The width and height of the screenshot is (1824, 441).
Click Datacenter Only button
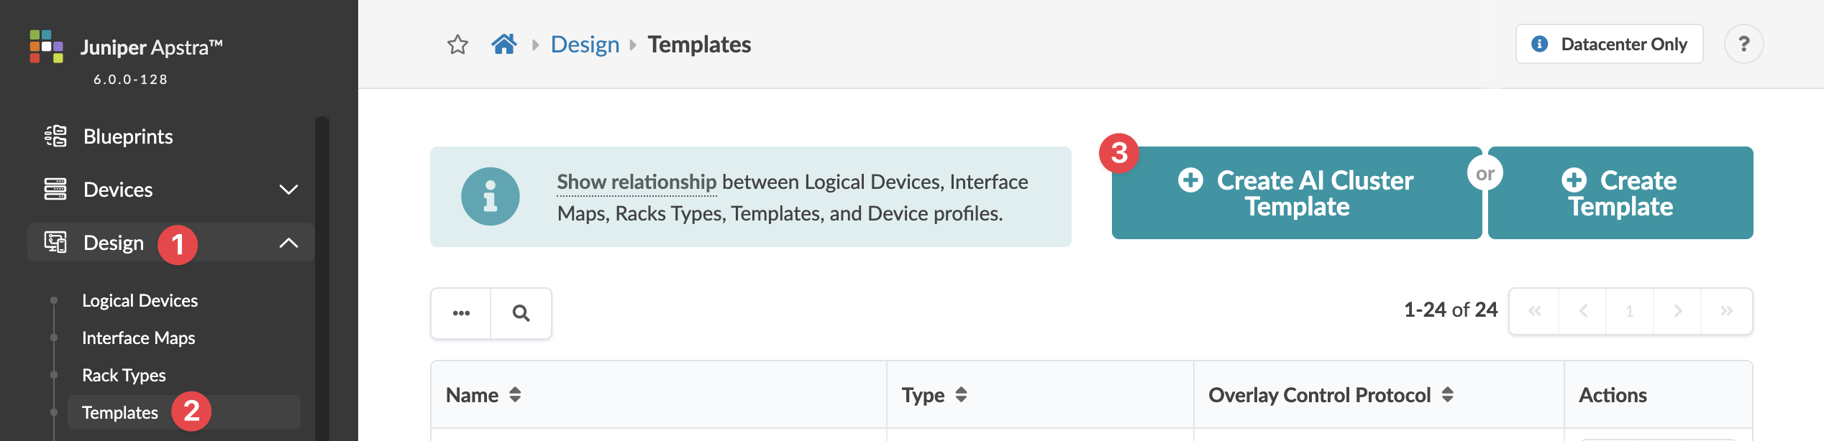[1609, 45]
